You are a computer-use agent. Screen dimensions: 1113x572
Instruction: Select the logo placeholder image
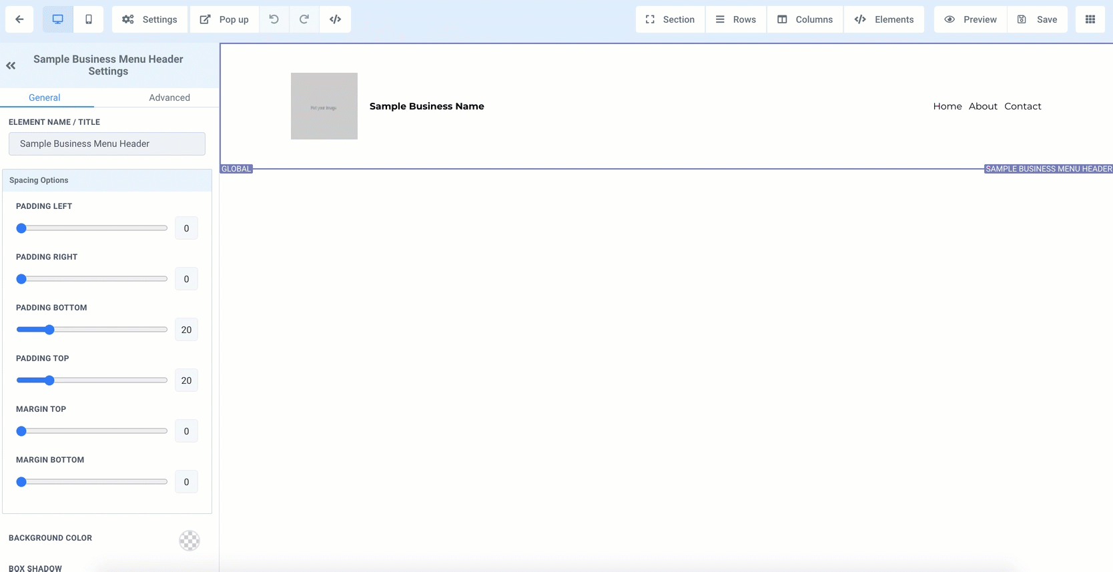tap(324, 106)
